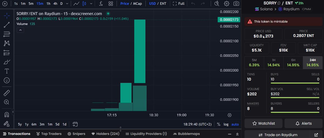Toggle log scale
Image resolution: width=324 pixels, height=138 pixels.
[x=226, y=124]
